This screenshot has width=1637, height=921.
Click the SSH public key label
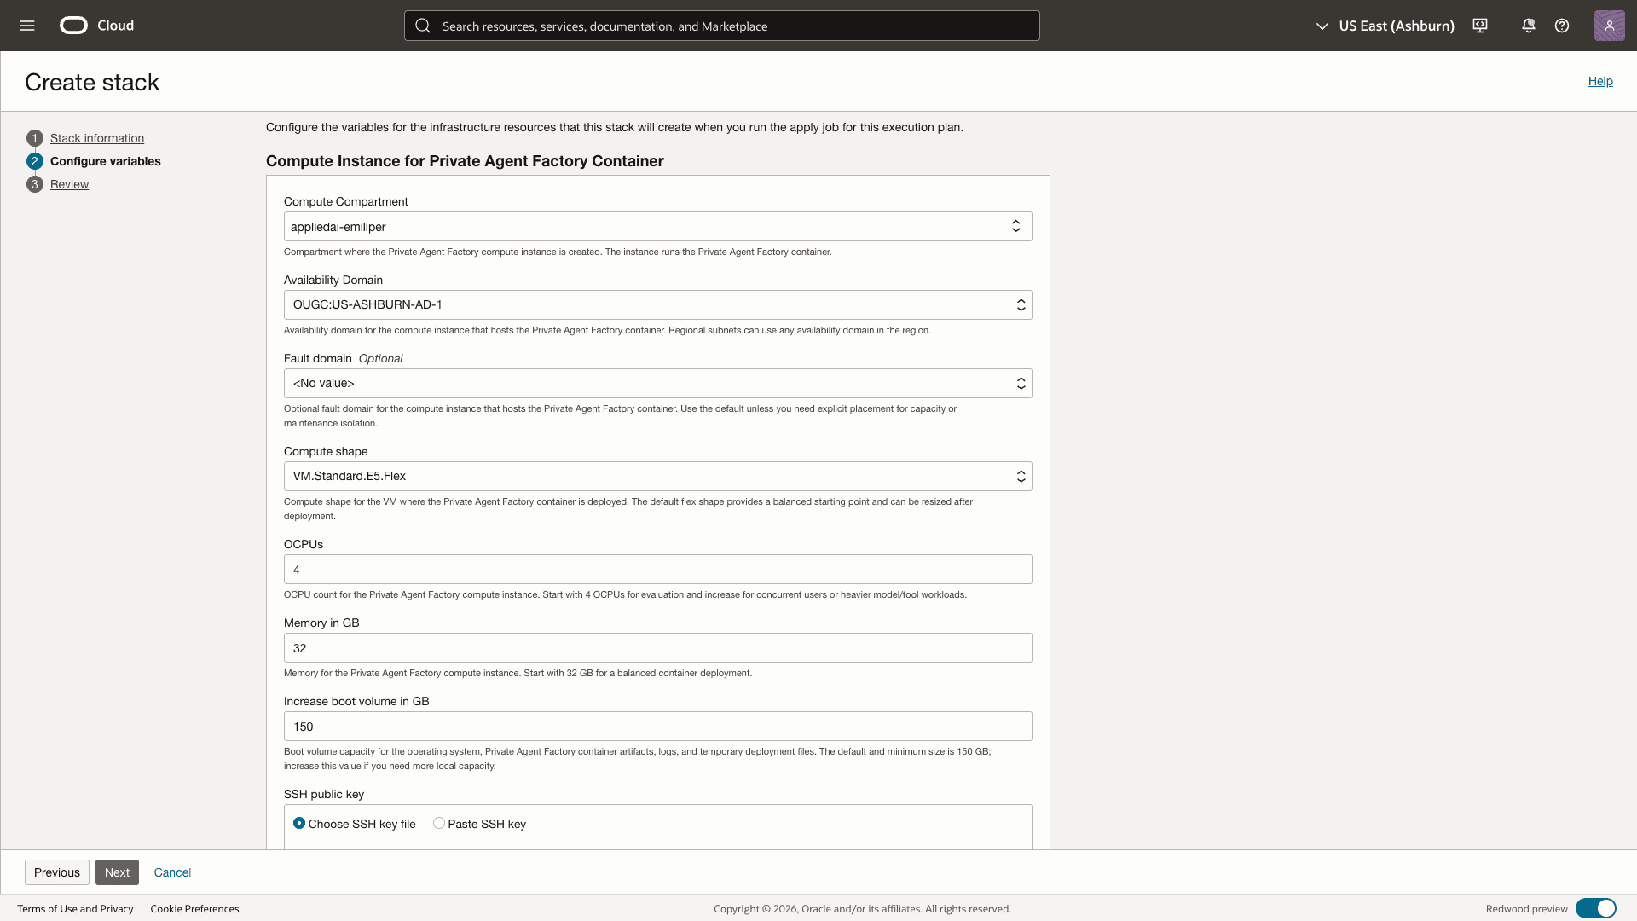pos(324,794)
